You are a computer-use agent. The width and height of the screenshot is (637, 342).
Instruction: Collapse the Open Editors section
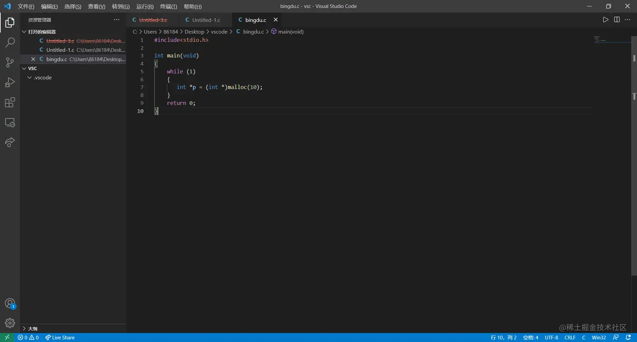coord(24,32)
